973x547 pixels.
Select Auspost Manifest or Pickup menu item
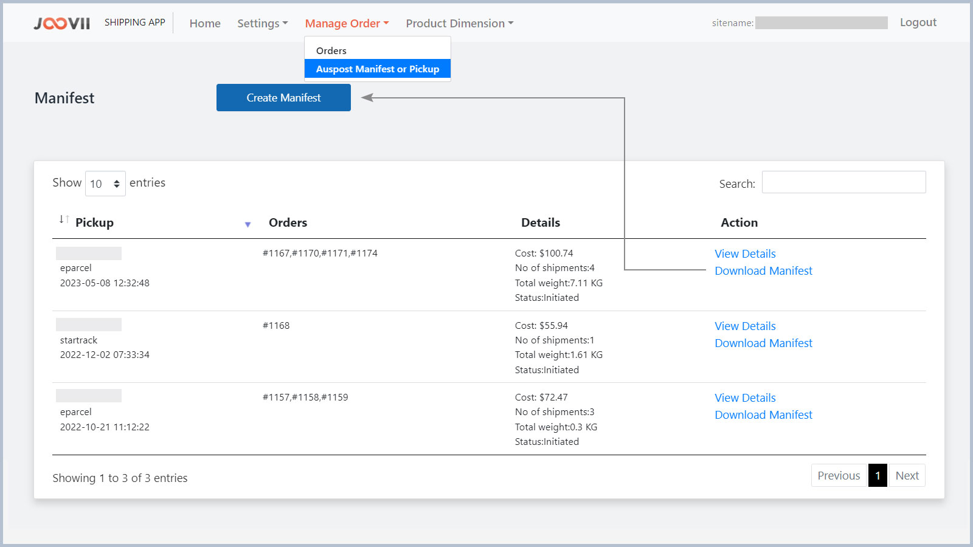377,69
